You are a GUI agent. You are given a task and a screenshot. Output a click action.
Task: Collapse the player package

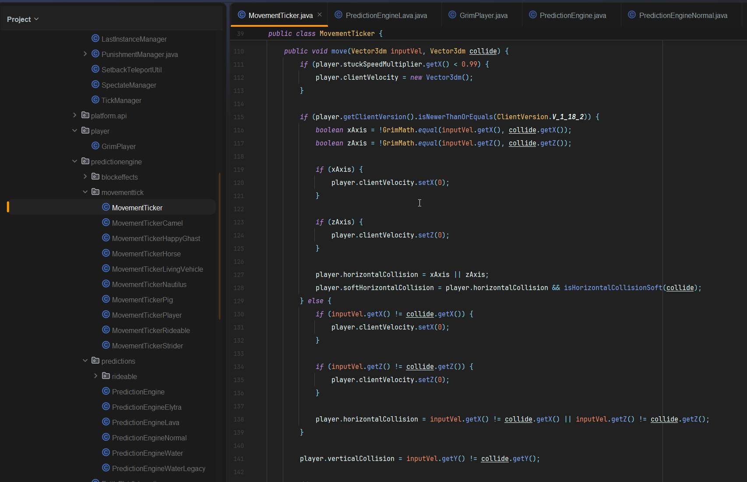tap(74, 131)
